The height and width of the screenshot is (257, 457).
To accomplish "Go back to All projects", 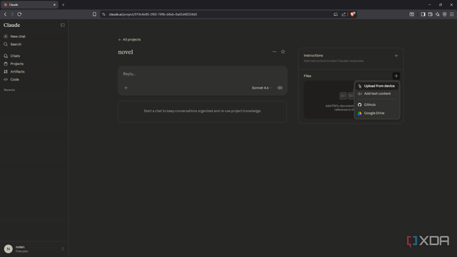I will pos(129,40).
